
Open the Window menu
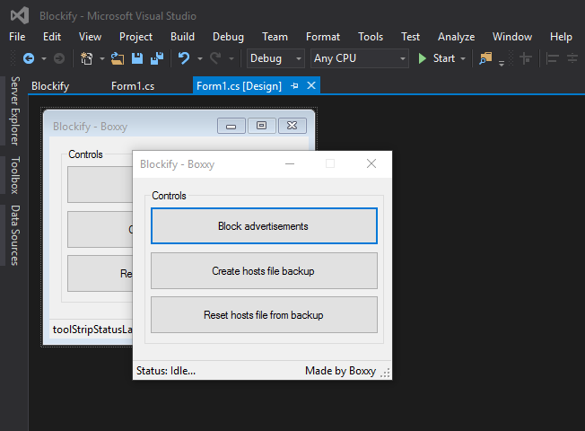tap(511, 37)
